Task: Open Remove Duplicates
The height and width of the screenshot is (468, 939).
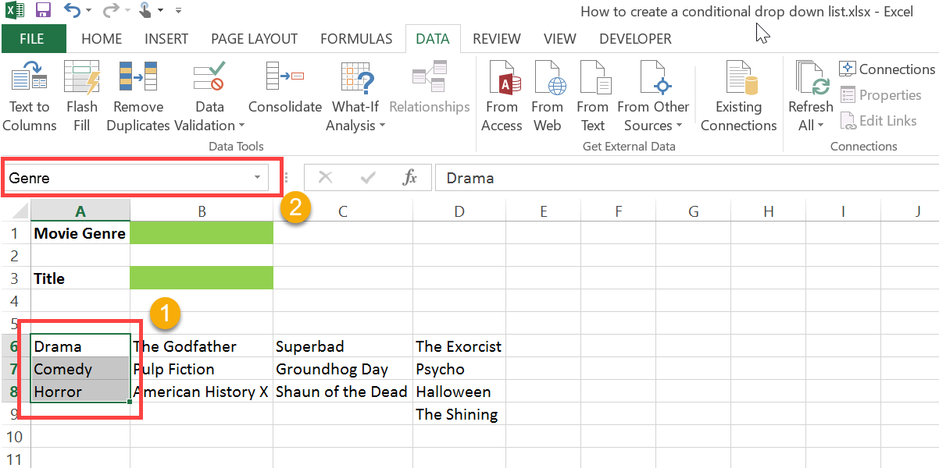Action: pos(137,94)
